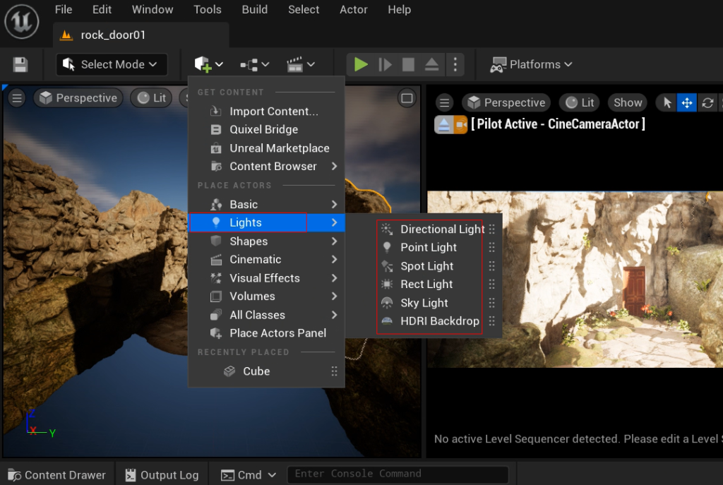Expand the Basic actors submenu
Screen dimensions: 723x485
tap(266, 204)
